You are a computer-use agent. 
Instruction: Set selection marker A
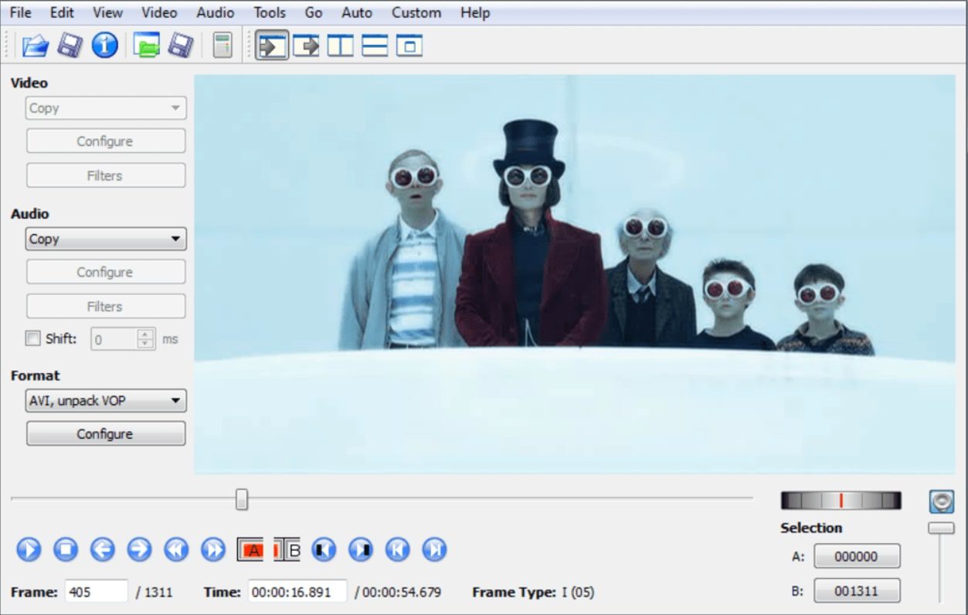250,550
